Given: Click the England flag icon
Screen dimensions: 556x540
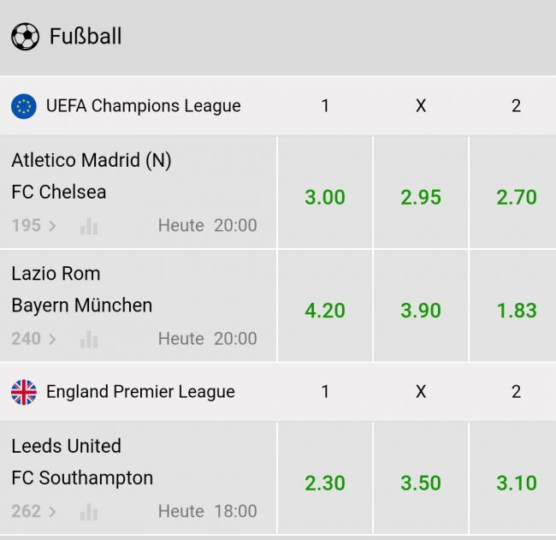Looking at the screenshot, I should point(24,392).
